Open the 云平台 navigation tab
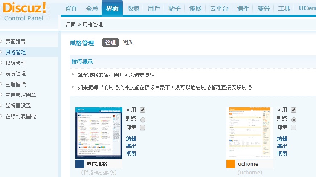Viewport: 316px width, 177px height. [x=219, y=9]
